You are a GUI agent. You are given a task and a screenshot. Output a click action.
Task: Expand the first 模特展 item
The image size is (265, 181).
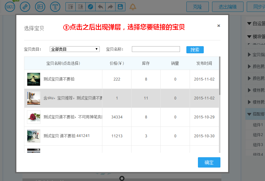(249, 90)
